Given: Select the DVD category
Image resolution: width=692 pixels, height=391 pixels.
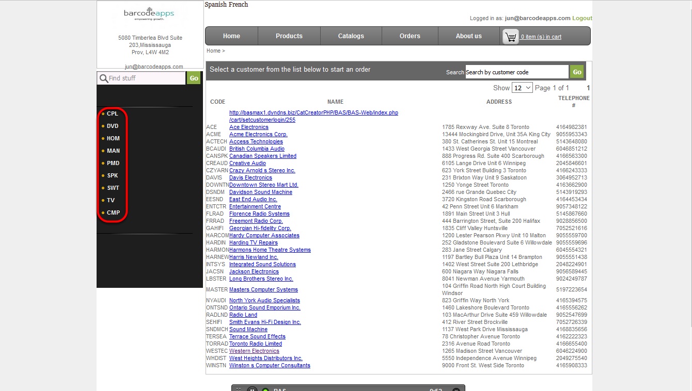Looking at the screenshot, I should coord(113,126).
